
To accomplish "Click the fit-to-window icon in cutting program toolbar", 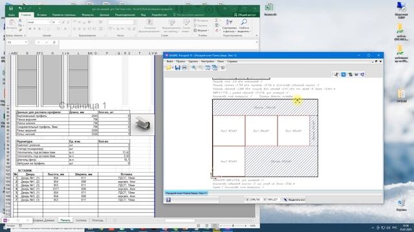I will tap(208, 68).
